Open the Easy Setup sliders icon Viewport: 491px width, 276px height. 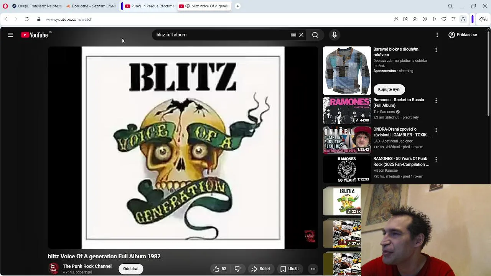(x=453, y=19)
